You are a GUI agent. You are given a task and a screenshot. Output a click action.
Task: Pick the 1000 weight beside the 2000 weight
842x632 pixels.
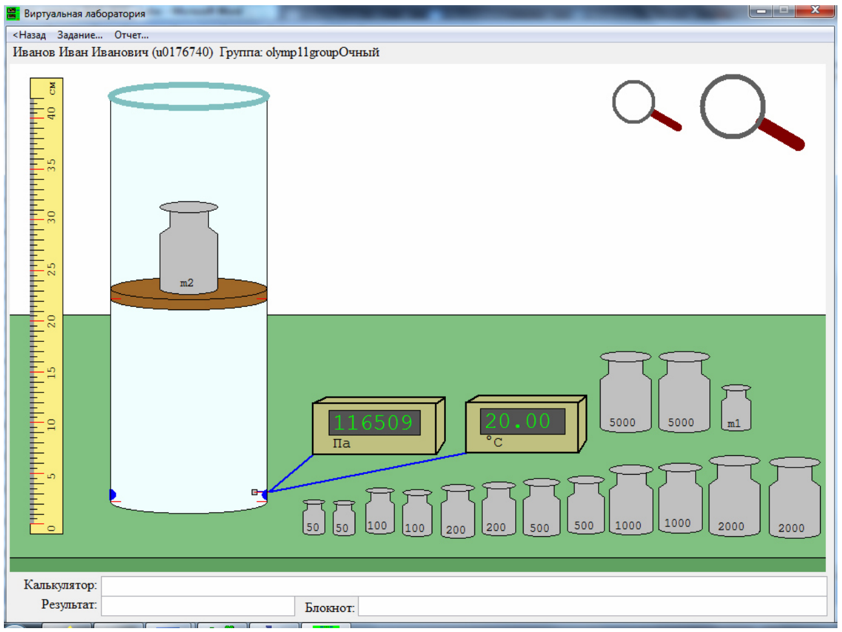(x=680, y=498)
